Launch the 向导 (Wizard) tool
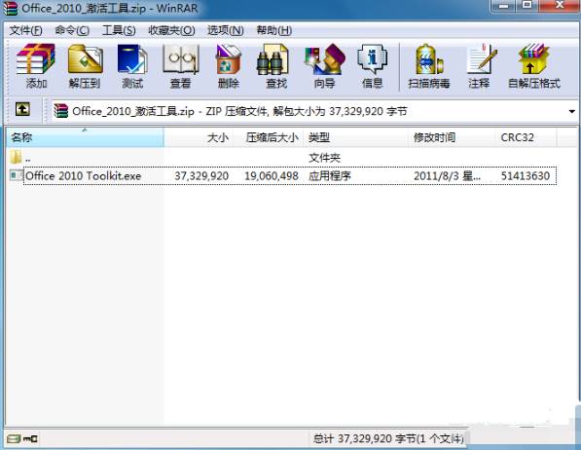Viewport: 581px width, 450px height. click(325, 66)
